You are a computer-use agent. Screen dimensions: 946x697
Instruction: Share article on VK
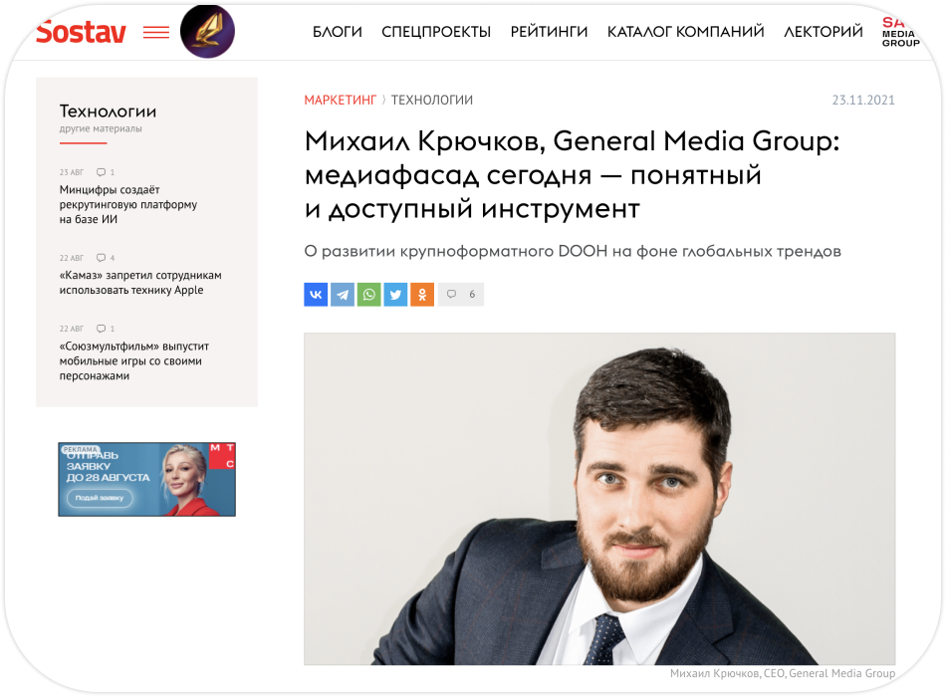[x=316, y=295]
